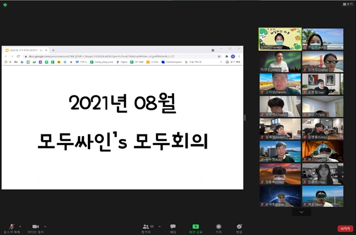
Task: Open Chrome extensions puzzle icon
Action: (227, 56)
